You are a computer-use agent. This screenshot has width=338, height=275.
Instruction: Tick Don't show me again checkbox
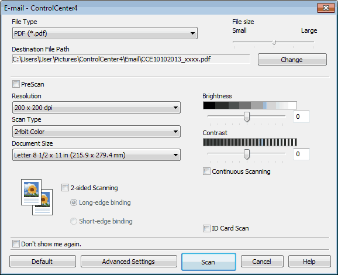click(16, 244)
